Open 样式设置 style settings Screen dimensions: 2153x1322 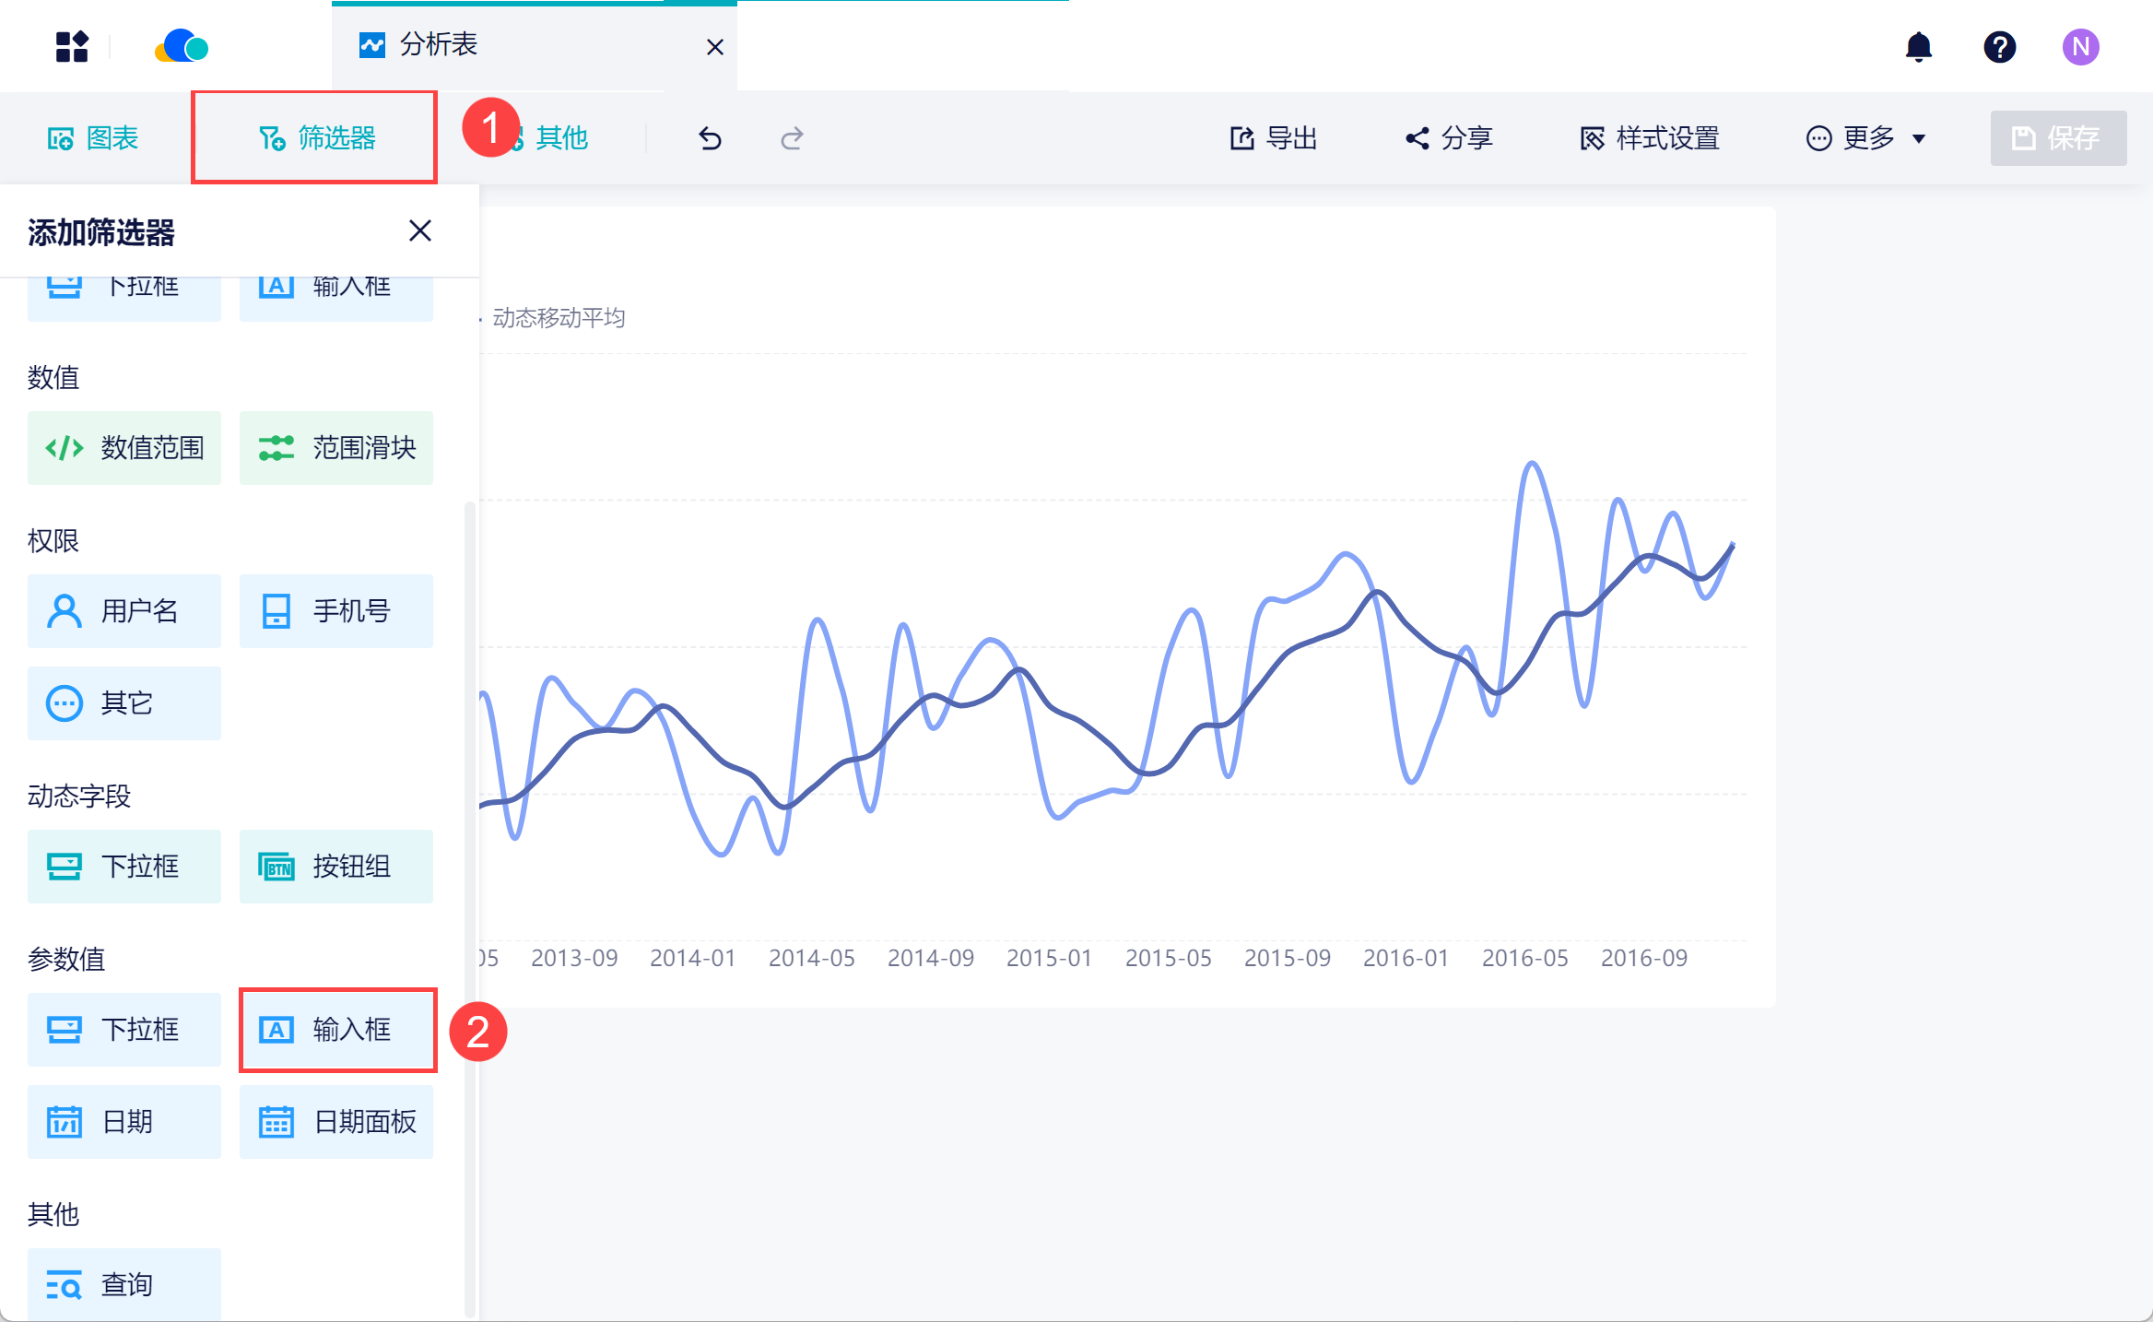[1650, 138]
